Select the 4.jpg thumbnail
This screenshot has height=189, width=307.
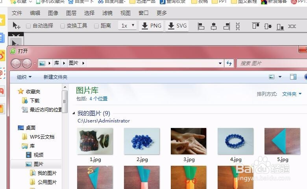(235, 141)
